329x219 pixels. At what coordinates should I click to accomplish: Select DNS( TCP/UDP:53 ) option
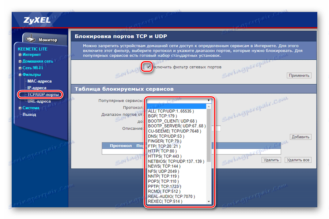click(177, 136)
